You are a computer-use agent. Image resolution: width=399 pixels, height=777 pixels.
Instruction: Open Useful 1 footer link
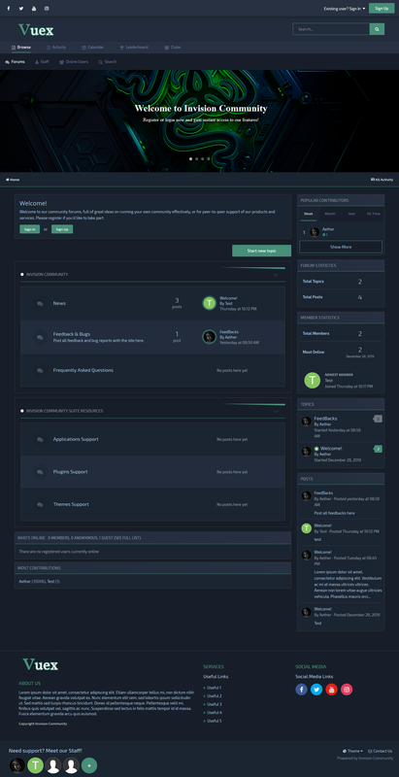[x=214, y=688]
